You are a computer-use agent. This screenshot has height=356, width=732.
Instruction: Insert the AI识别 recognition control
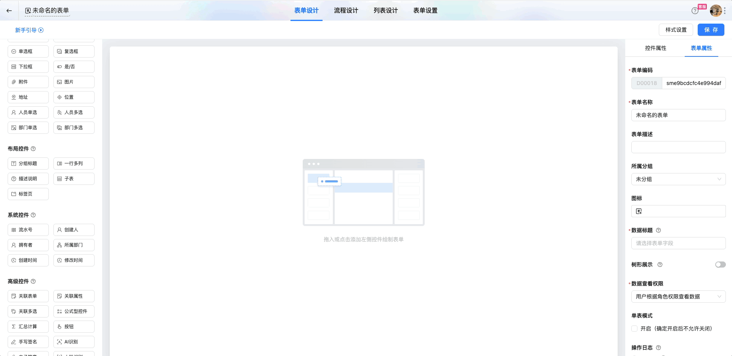pyautogui.click(x=74, y=342)
